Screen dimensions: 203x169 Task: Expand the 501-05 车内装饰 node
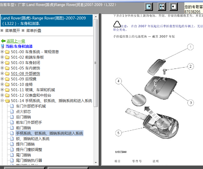(2, 68)
